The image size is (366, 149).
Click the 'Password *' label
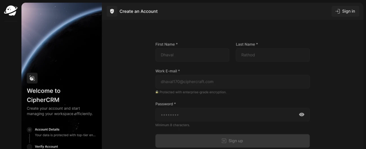(166, 104)
